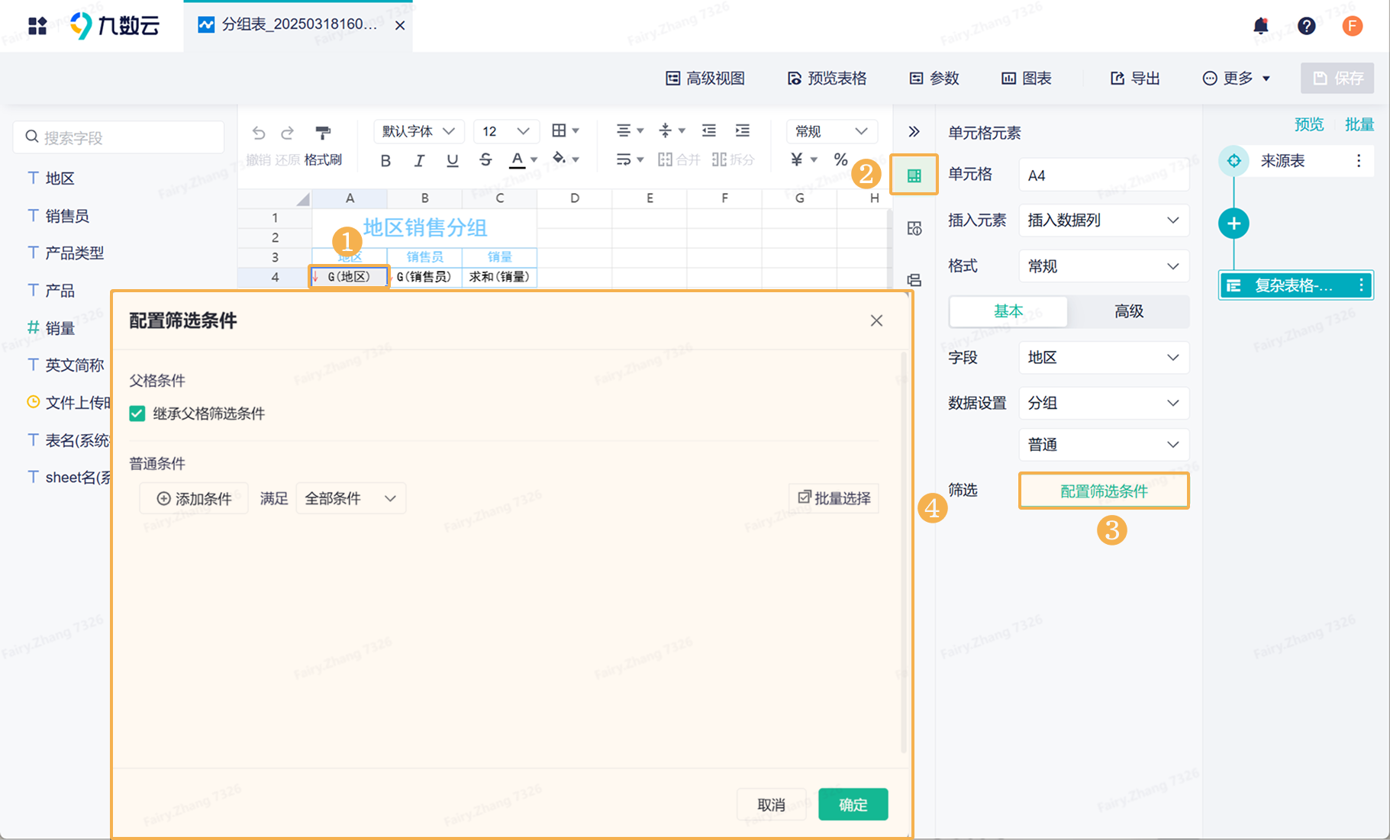The image size is (1390, 840).
Task: Close the 分组表 tab
Action: pos(400,26)
